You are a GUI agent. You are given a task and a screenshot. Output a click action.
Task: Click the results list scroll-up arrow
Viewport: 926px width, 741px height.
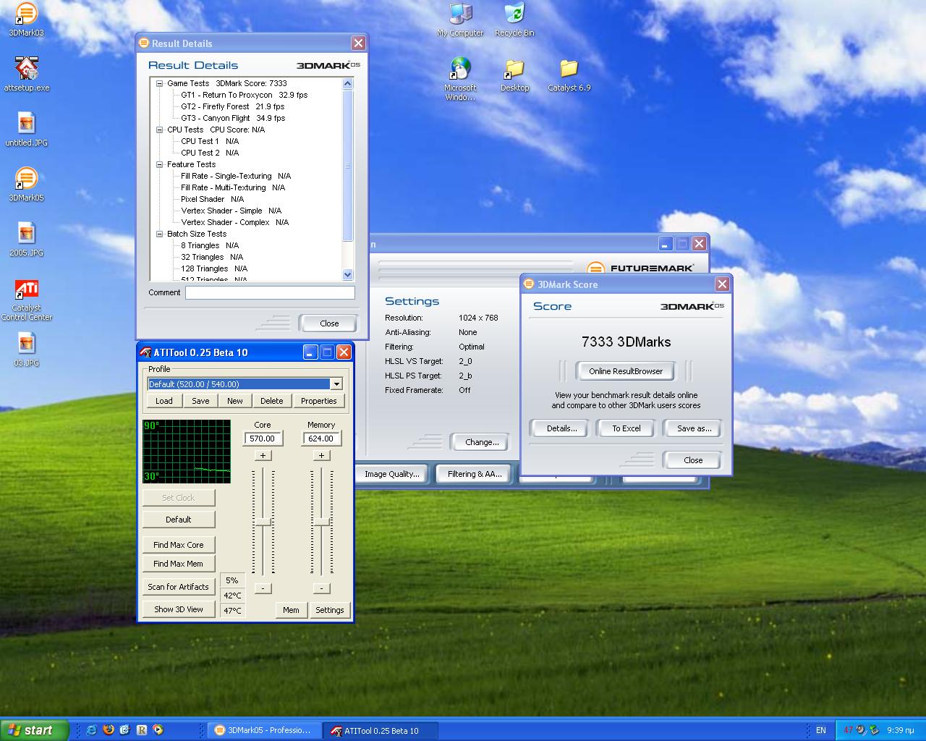click(347, 83)
